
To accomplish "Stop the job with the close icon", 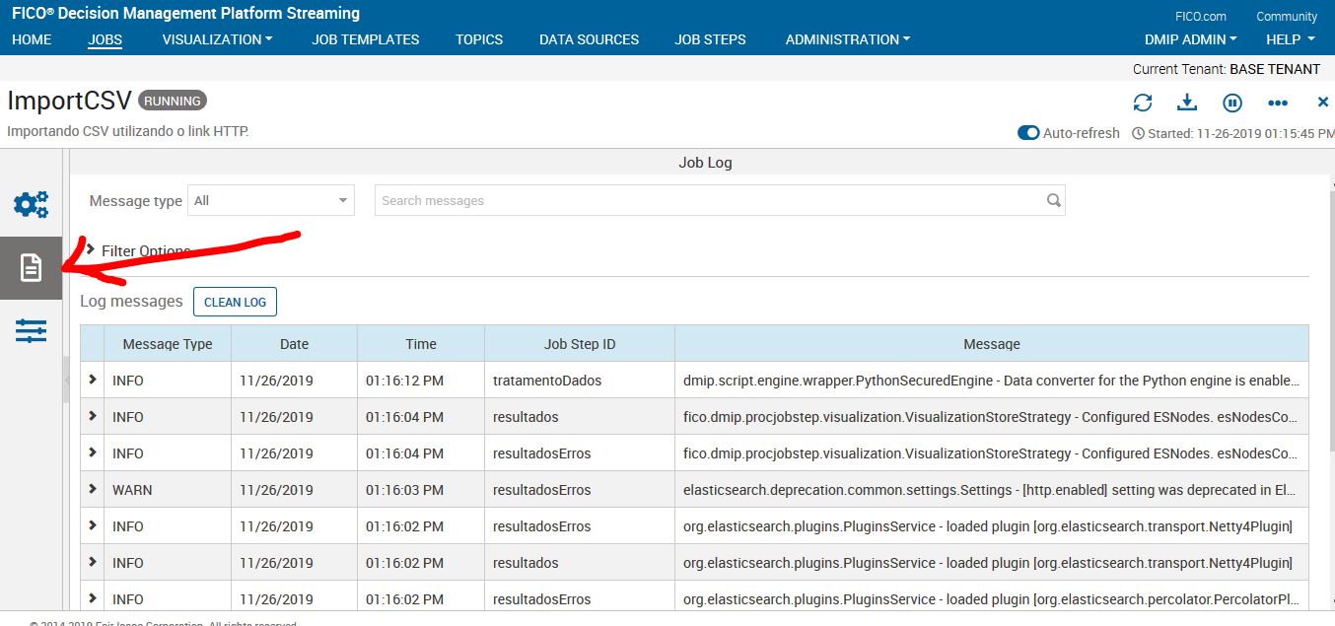I will tap(1322, 102).
